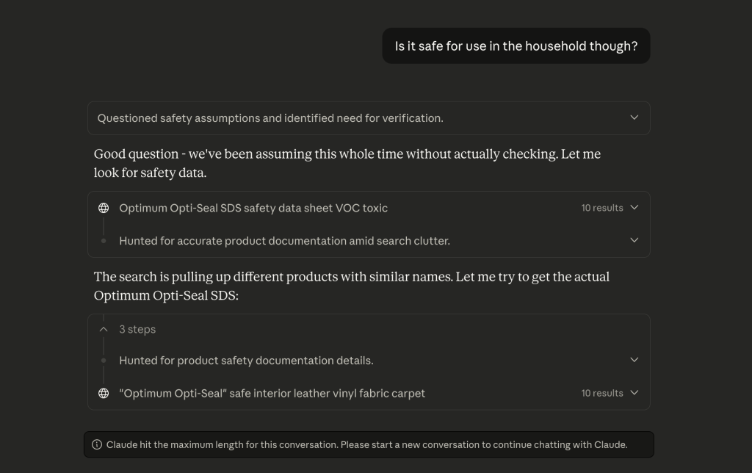Click the "10 results" label on the SDS search

[x=601, y=208]
